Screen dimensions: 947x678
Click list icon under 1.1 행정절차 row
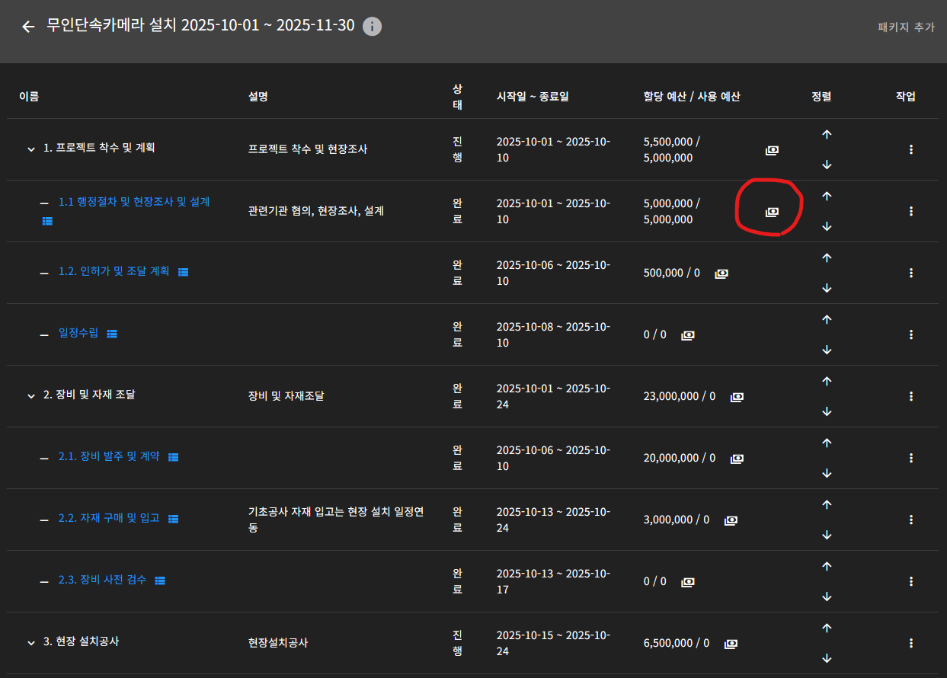pos(47,221)
